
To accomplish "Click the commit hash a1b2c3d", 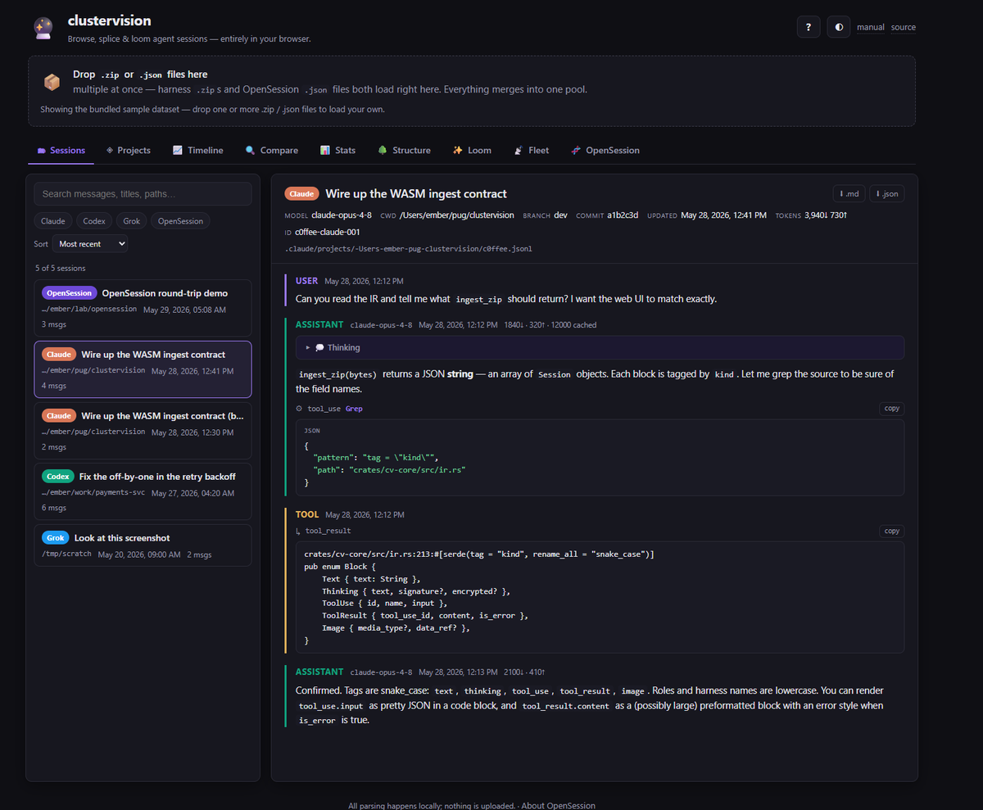I will point(623,215).
